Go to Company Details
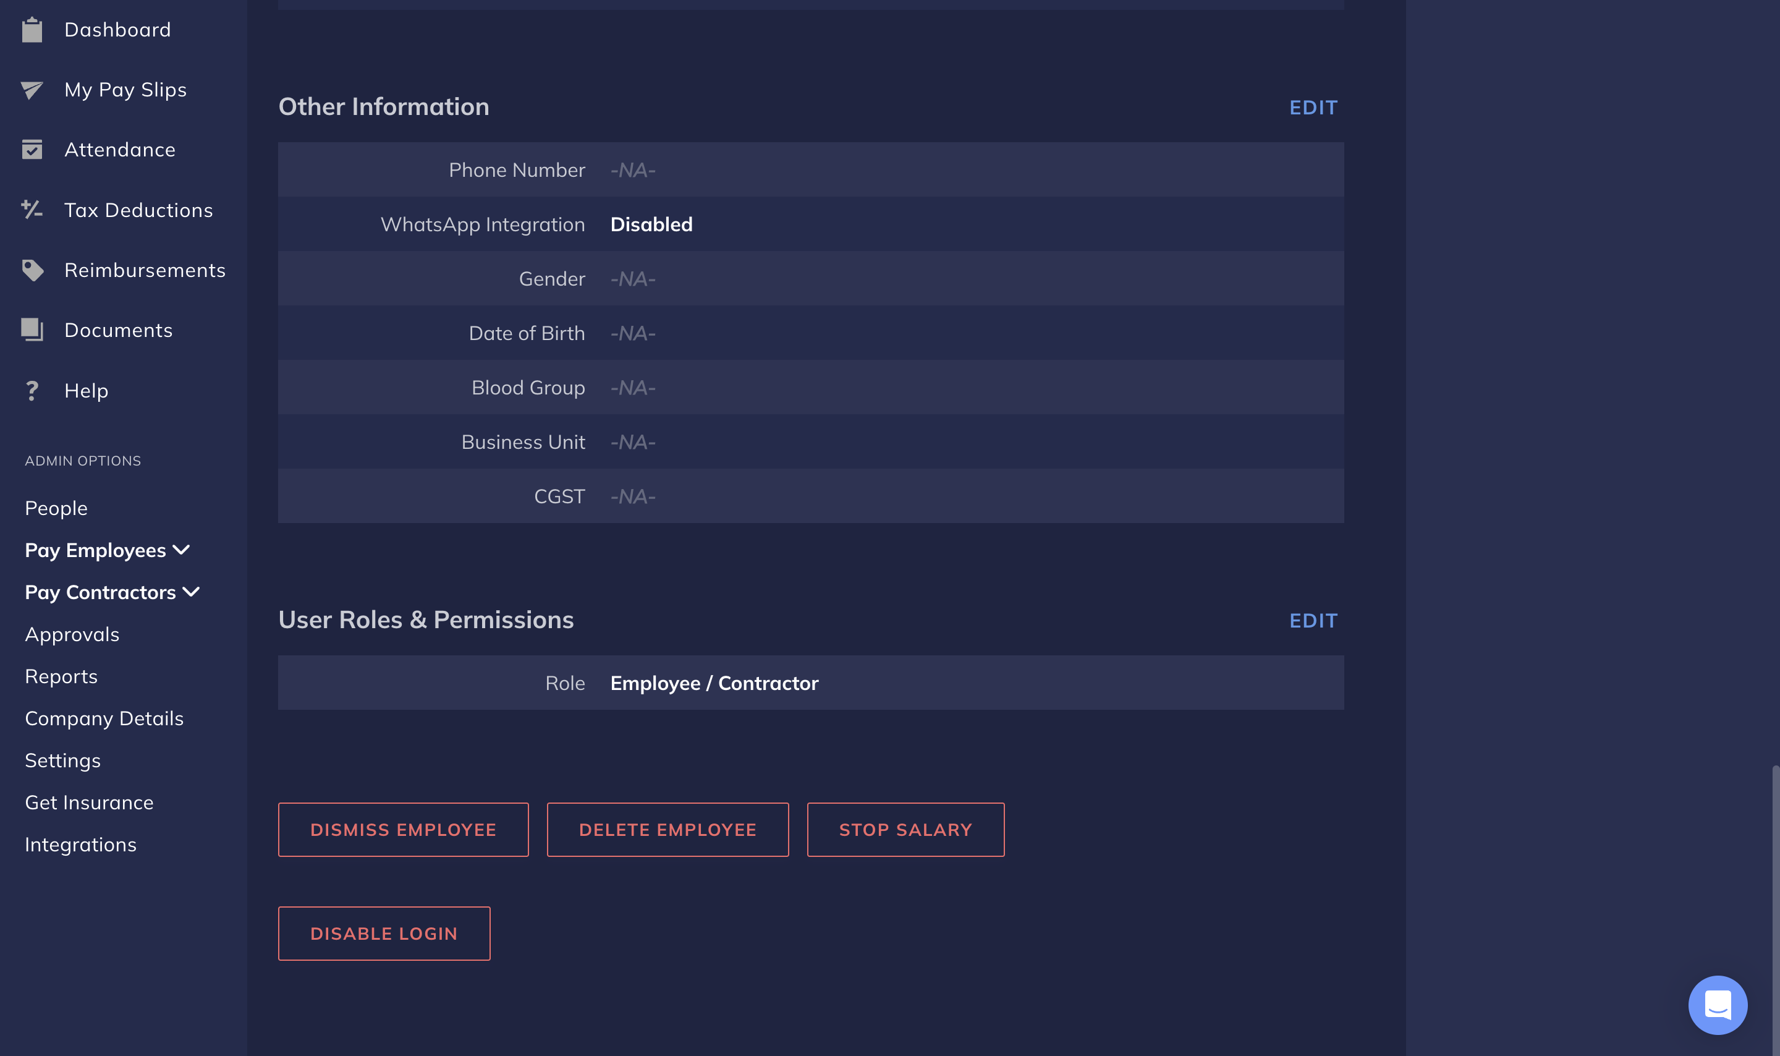The width and height of the screenshot is (1780, 1056). coord(104,718)
